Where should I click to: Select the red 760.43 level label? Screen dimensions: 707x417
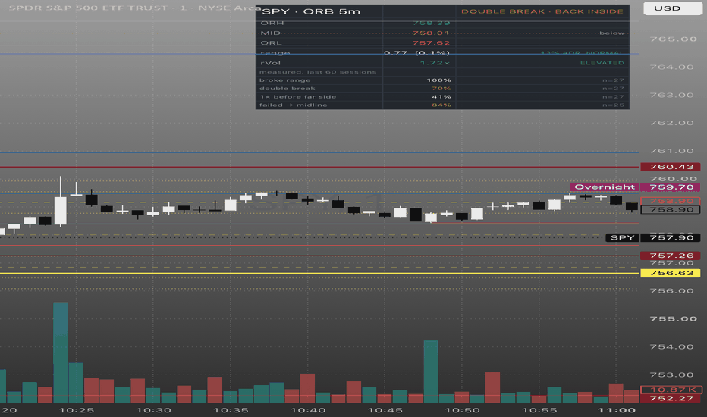pos(671,167)
